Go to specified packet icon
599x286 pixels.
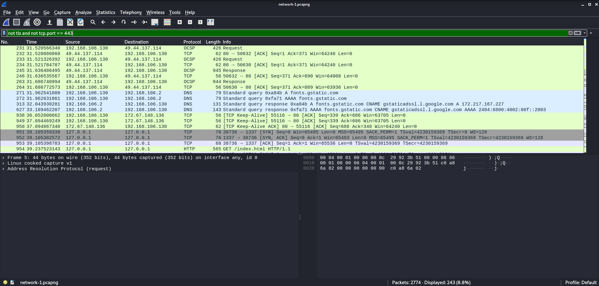coord(124,22)
